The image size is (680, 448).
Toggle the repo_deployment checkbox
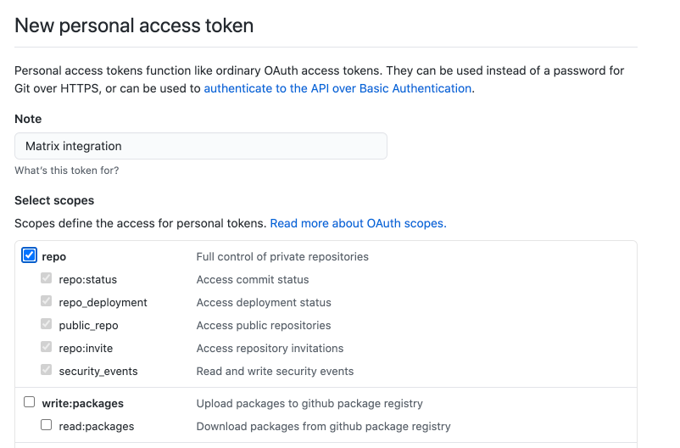(46, 301)
